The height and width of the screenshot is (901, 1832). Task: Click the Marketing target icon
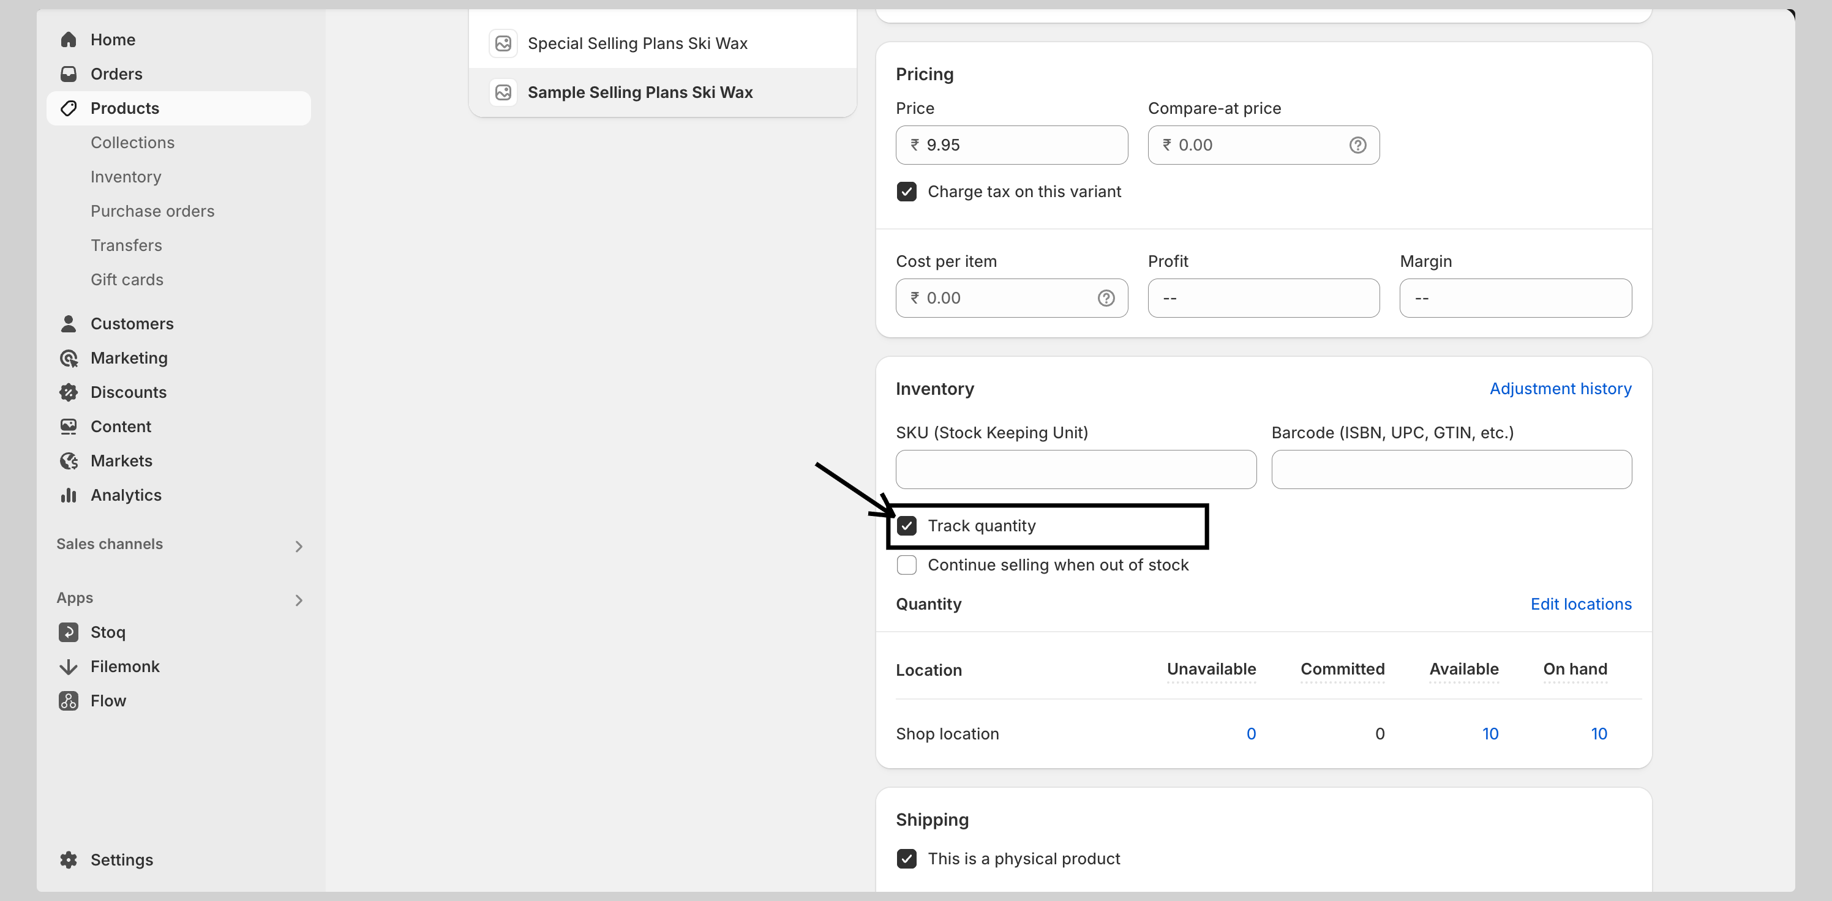coord(69,357)
